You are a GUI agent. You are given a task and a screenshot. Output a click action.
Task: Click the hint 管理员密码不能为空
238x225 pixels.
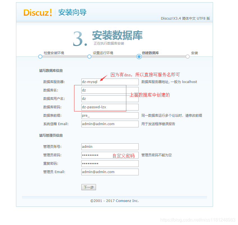pyautogui.click(x=157, y=155)
